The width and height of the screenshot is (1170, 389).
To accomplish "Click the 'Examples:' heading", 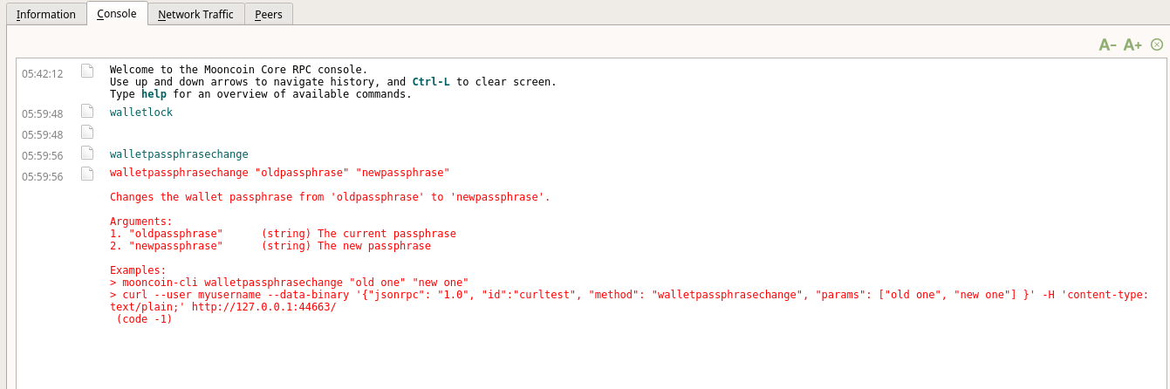I will click(x=138, y=270).
